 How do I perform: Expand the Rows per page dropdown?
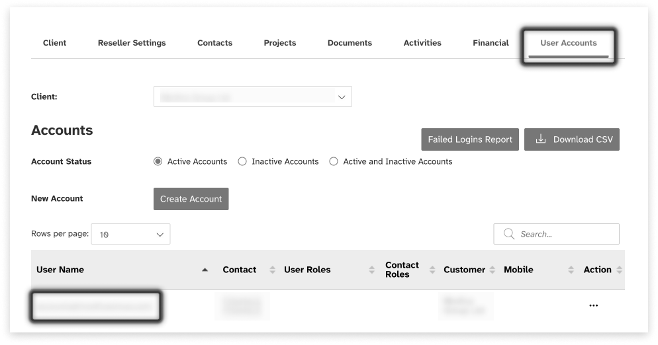click(130, 234)
